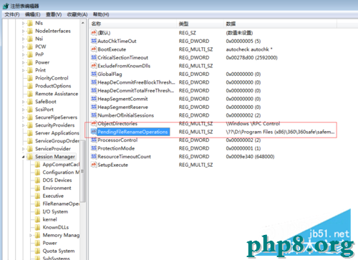Image resolution: width=358 pixels, height=260 pixels.
Task: Open the 文件(F) menu
Action: click(12, 14)
